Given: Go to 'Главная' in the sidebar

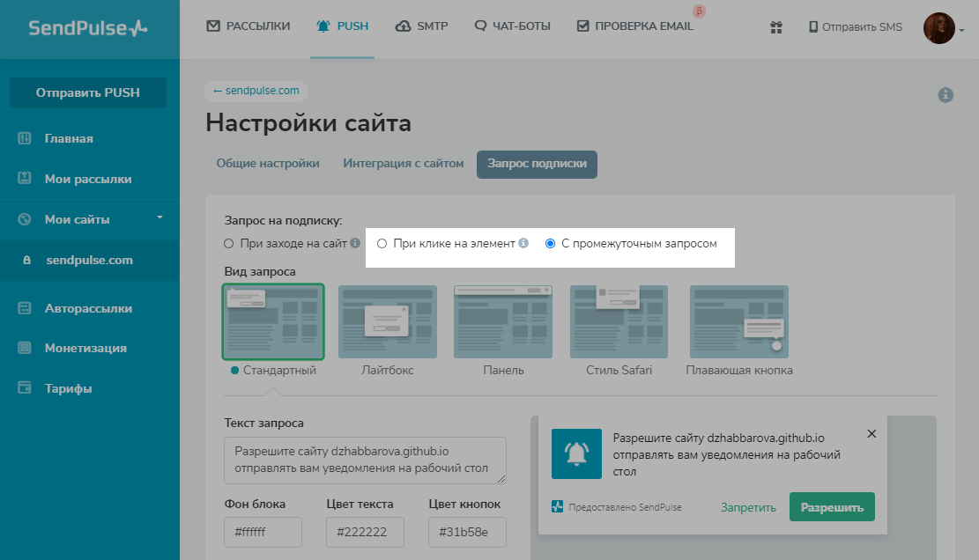Looking at the screenshot, I should [69, 138].
